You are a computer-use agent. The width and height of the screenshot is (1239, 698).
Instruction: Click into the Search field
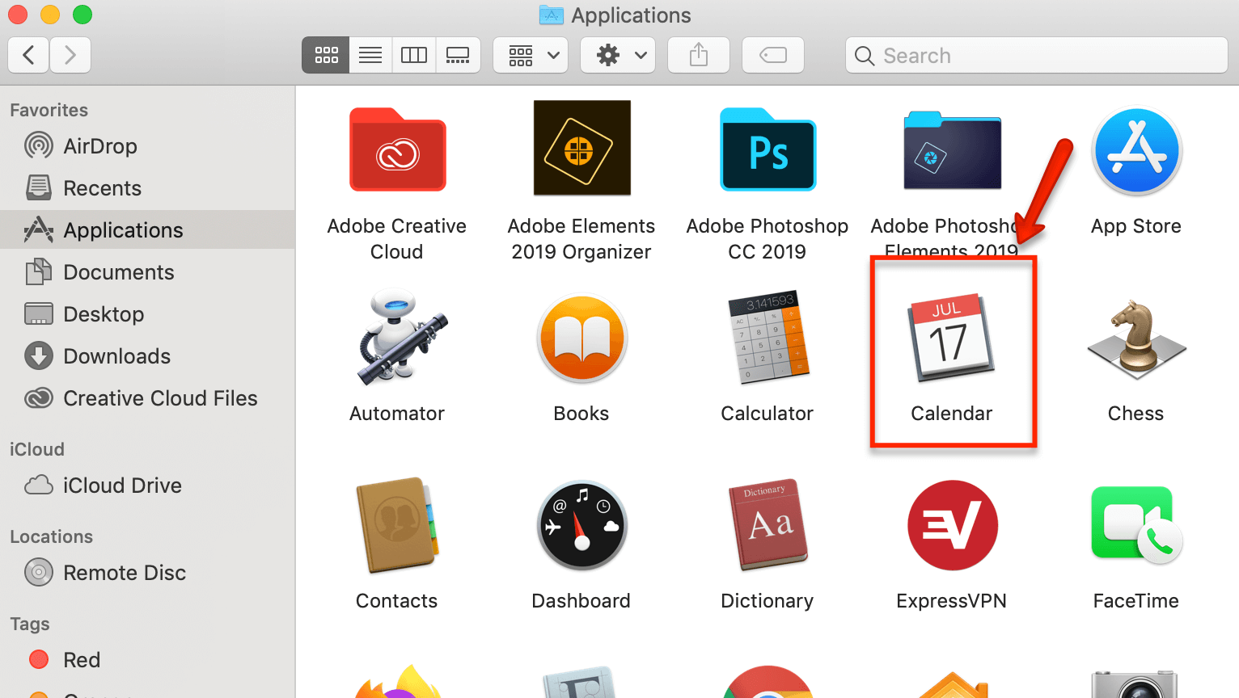(x=1037, y=55)
